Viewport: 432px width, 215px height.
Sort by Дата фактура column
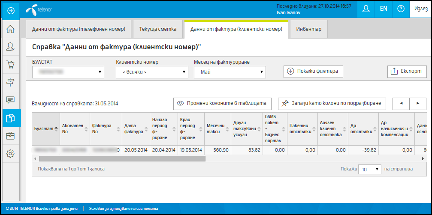136,128
